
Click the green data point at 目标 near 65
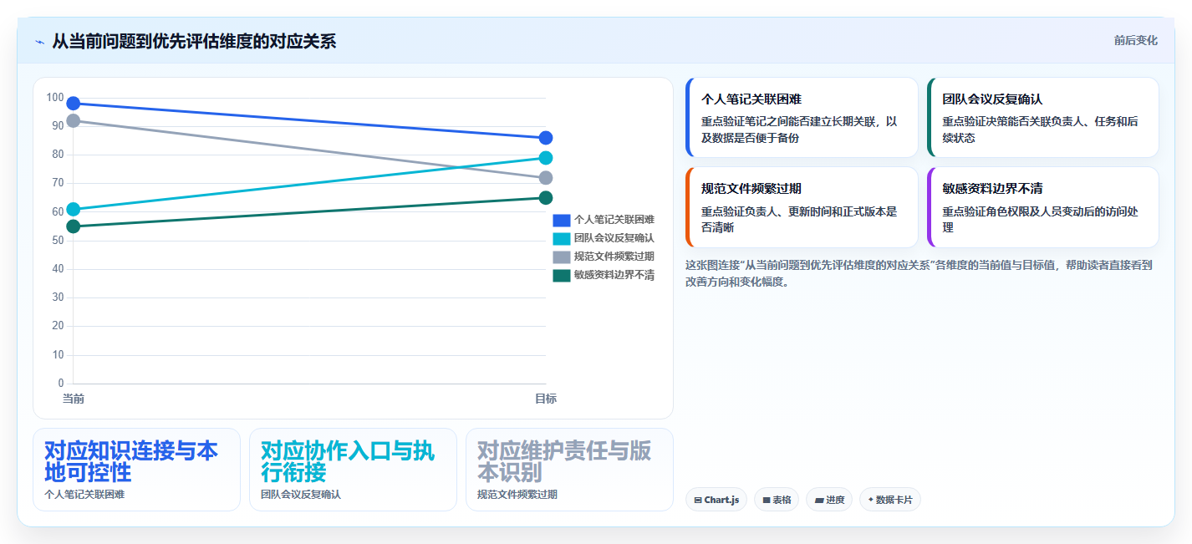point(546,198)
